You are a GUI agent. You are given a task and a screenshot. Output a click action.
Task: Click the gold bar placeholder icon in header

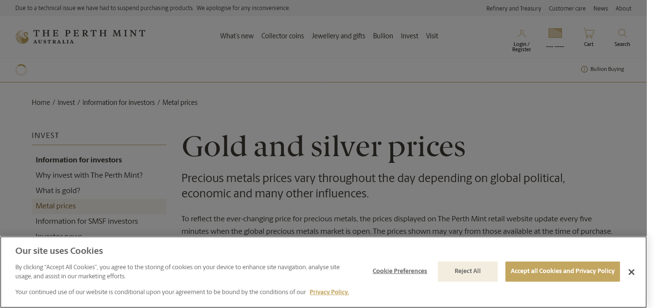pyautogui.click(x=555, y=33)
